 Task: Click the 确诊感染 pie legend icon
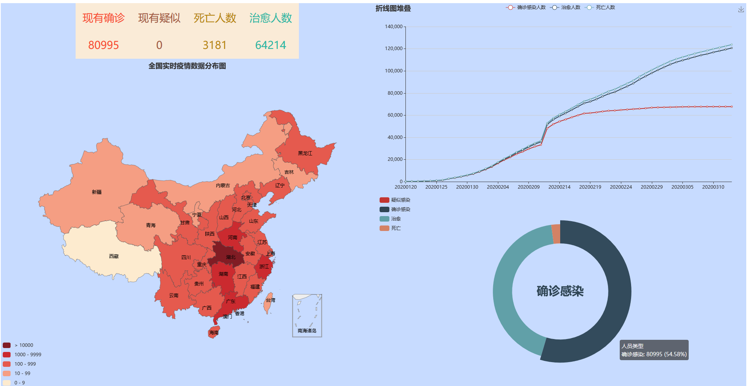click(384, 209)
